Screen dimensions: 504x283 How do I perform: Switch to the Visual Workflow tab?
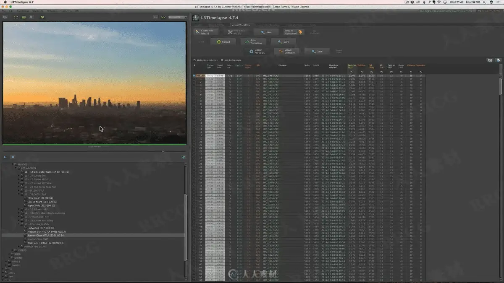(x=241, y=25)
